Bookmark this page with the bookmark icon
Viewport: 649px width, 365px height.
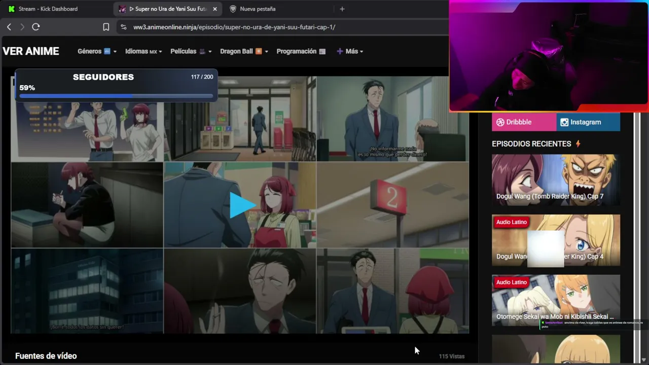(x=106, y=27)
